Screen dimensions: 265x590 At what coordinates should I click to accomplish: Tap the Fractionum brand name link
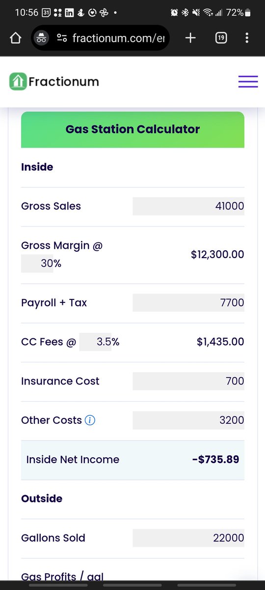[64, 82]
